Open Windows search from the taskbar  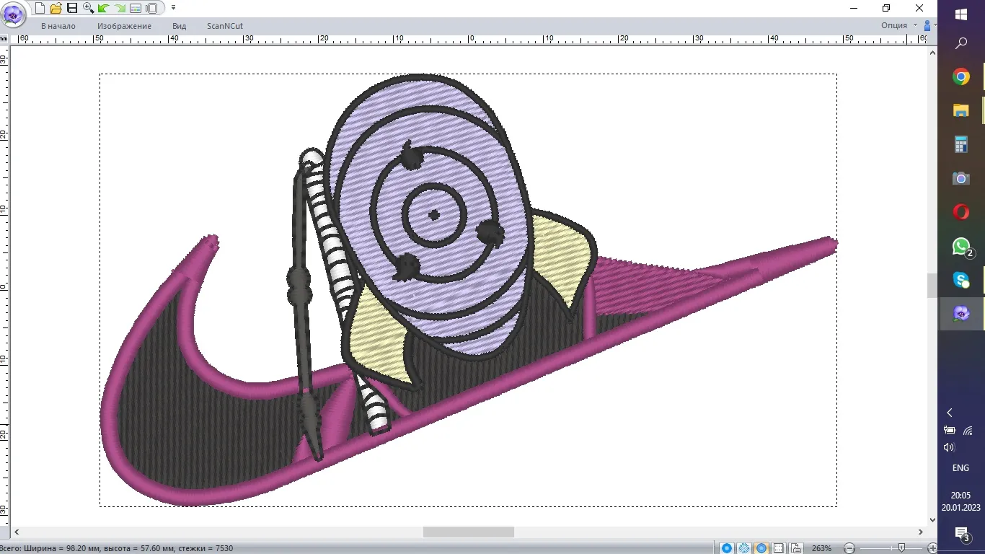pyautogui.click(x=961, y=44)
